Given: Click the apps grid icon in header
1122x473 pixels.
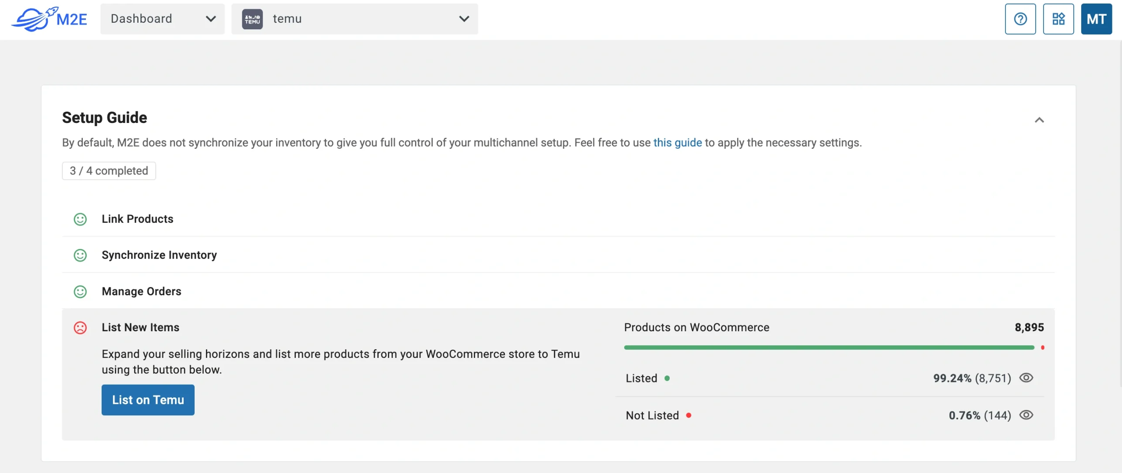Looking at the screenshot, I should click(1058, 19).
